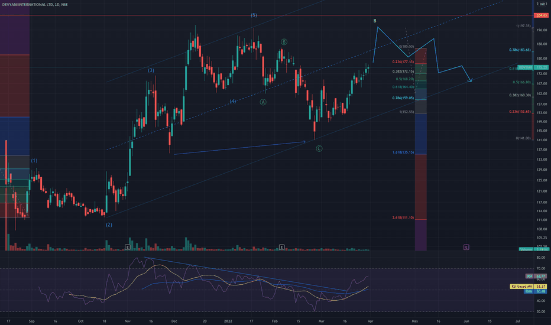Select the wave (5) label
This screenshot has height=325, width=551.
(x=254, y=15)
